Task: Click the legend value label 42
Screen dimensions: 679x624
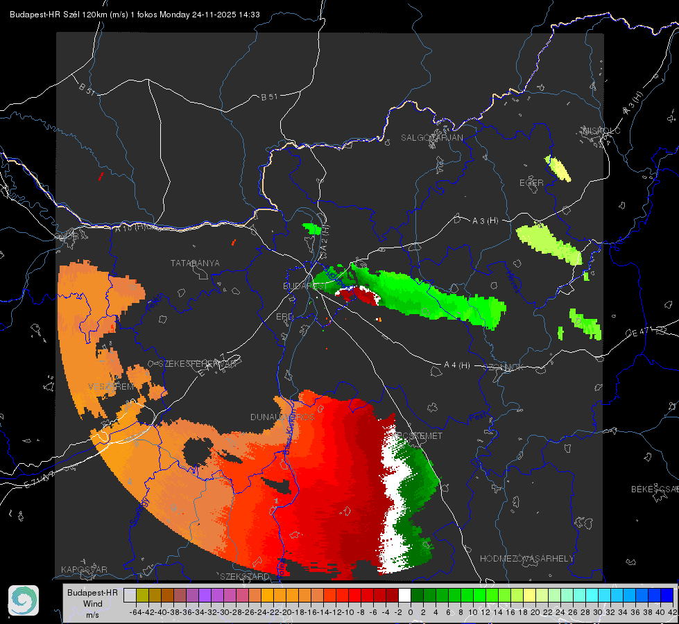Action: [673, 612]
